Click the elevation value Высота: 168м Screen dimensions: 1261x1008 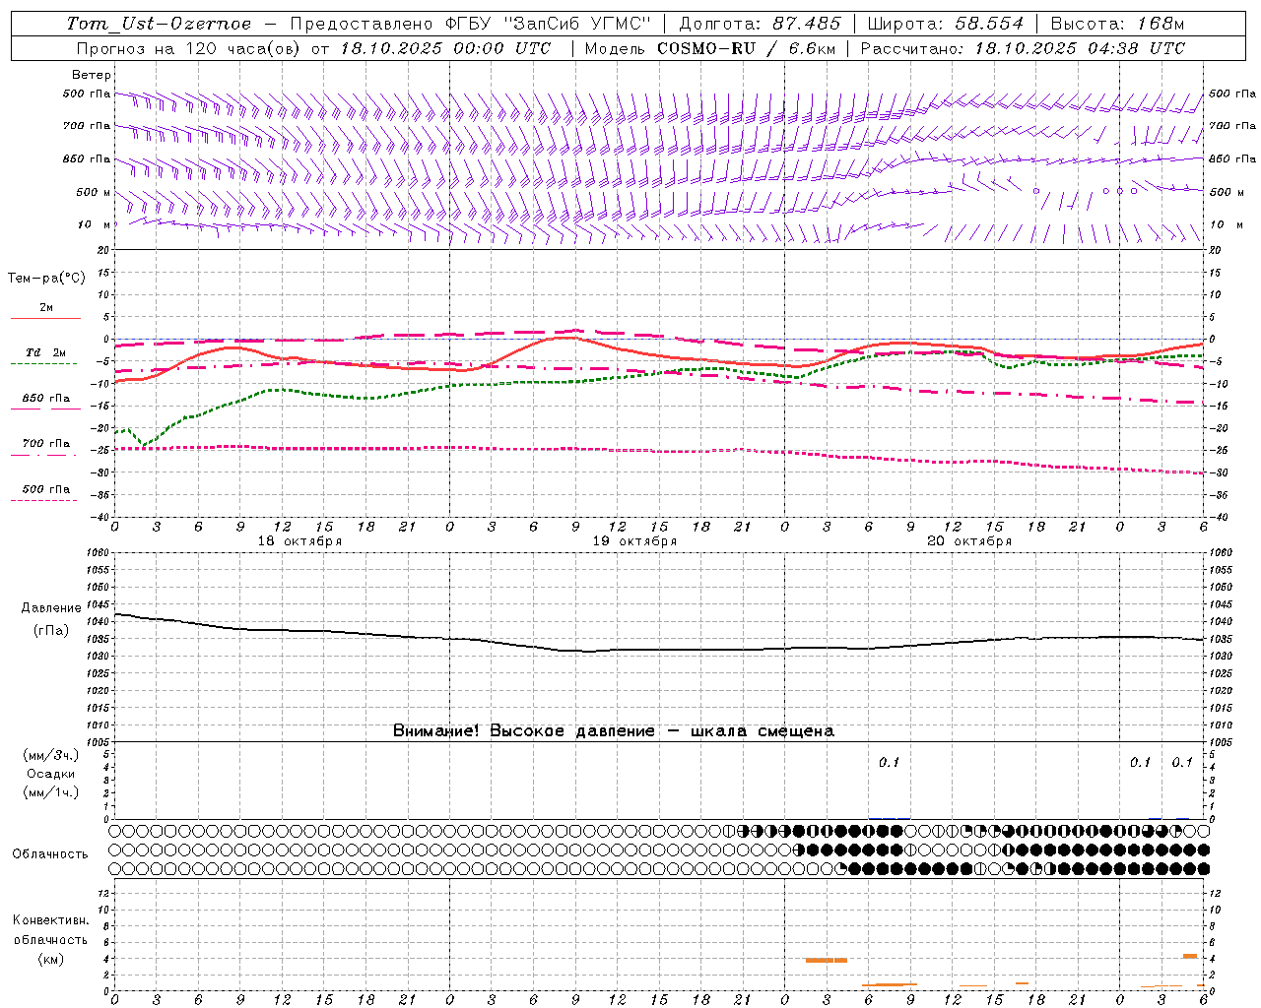pyautogui.click(x=1117, y=24)
